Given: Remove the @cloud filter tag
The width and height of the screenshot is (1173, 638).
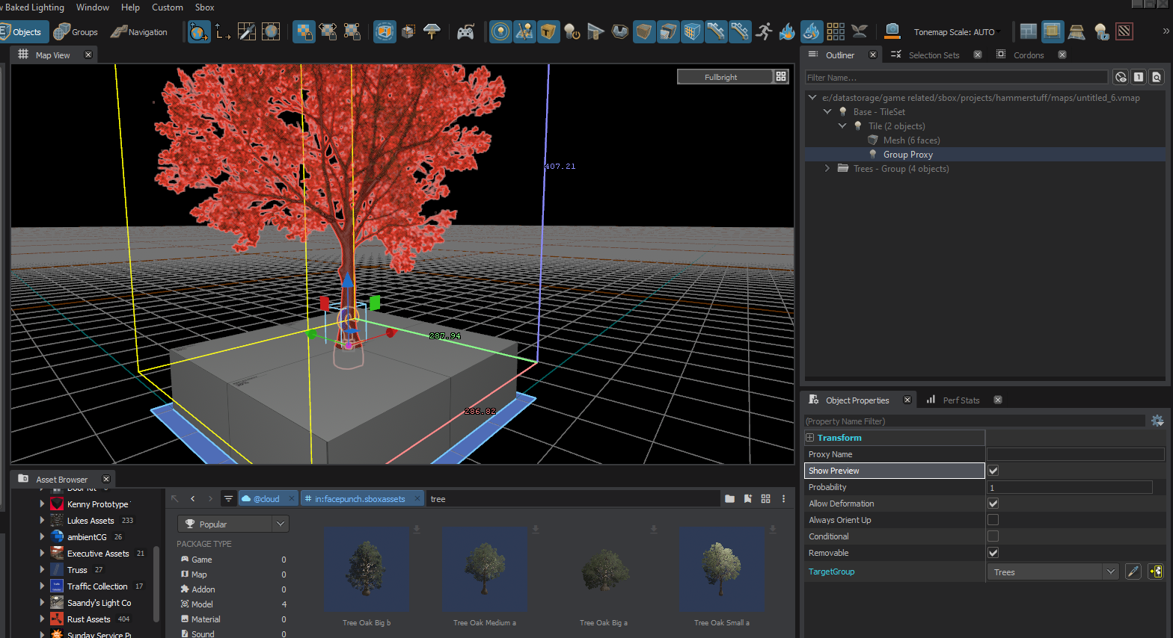Looking at the screenshot, I should tap(293, 499).
